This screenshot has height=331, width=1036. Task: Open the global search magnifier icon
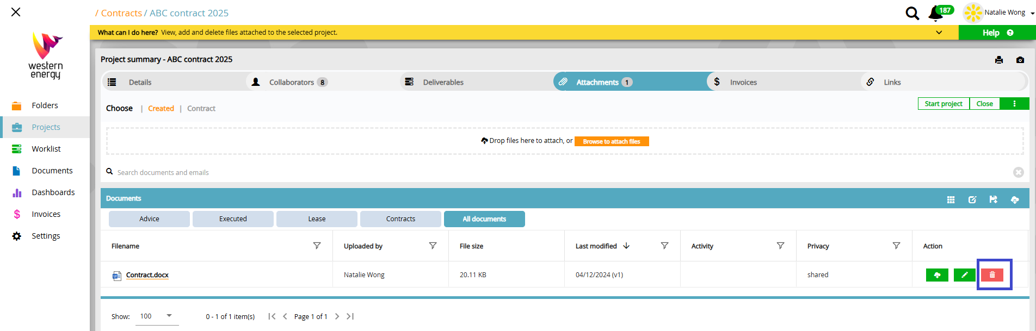tap(912, 13)
